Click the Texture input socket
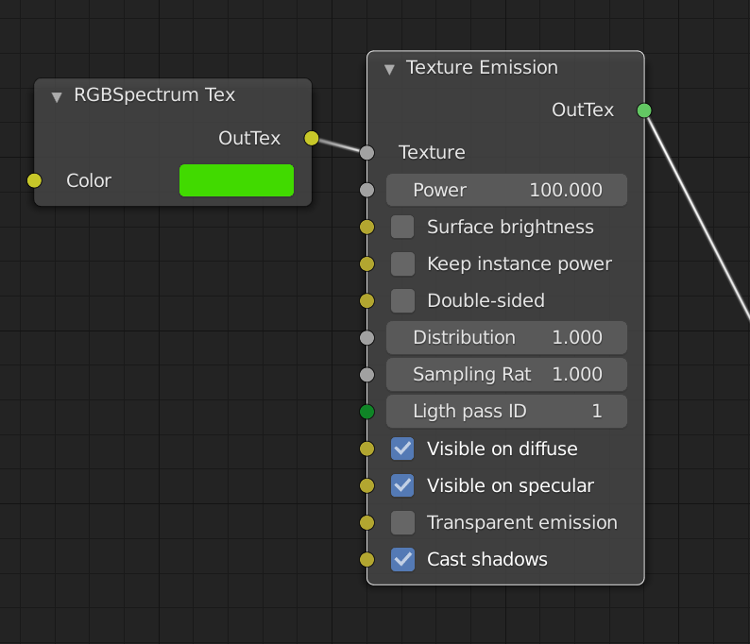Image resolution: width=750 pixels, height=644 pixels. 367,152
